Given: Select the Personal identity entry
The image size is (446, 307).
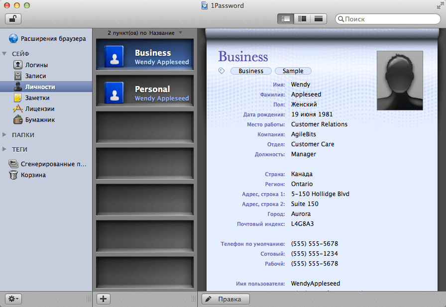Looking at the screenshot, I should [145, 91].
